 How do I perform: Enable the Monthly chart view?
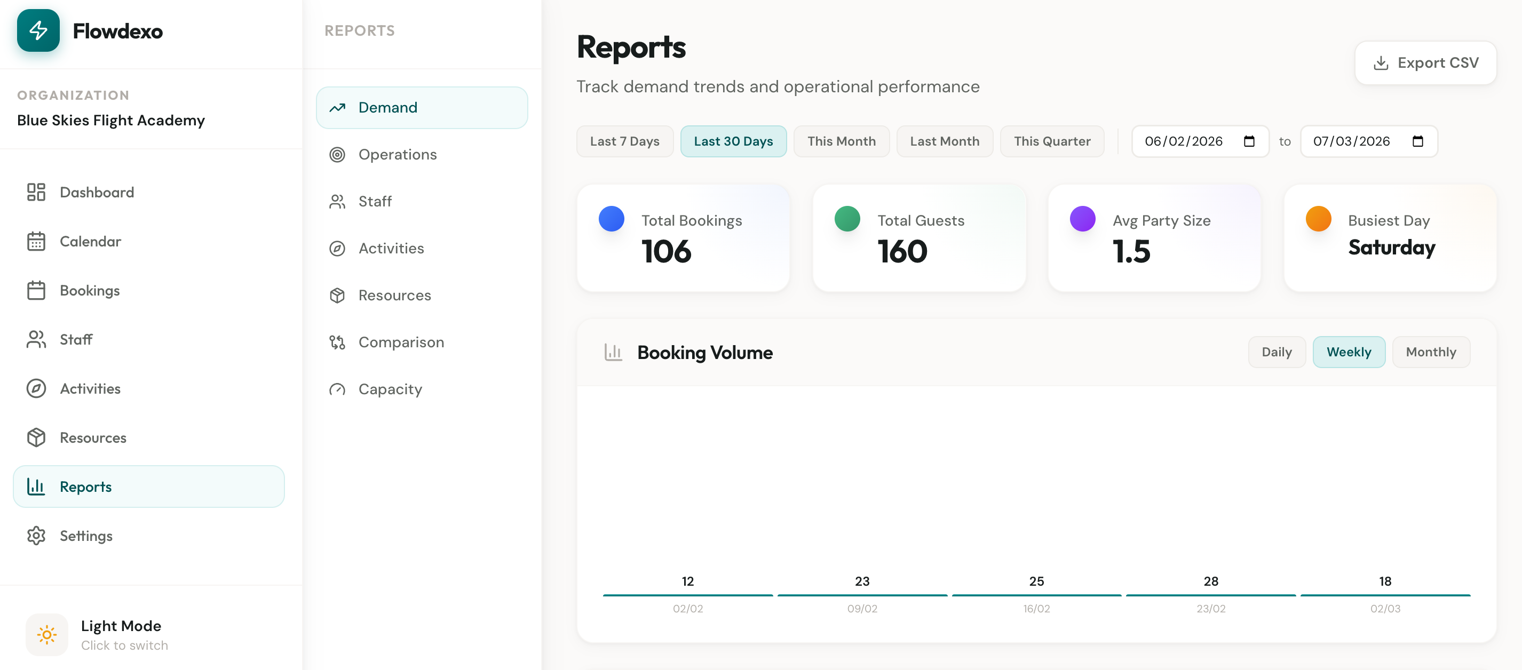tap(1431, 352)
